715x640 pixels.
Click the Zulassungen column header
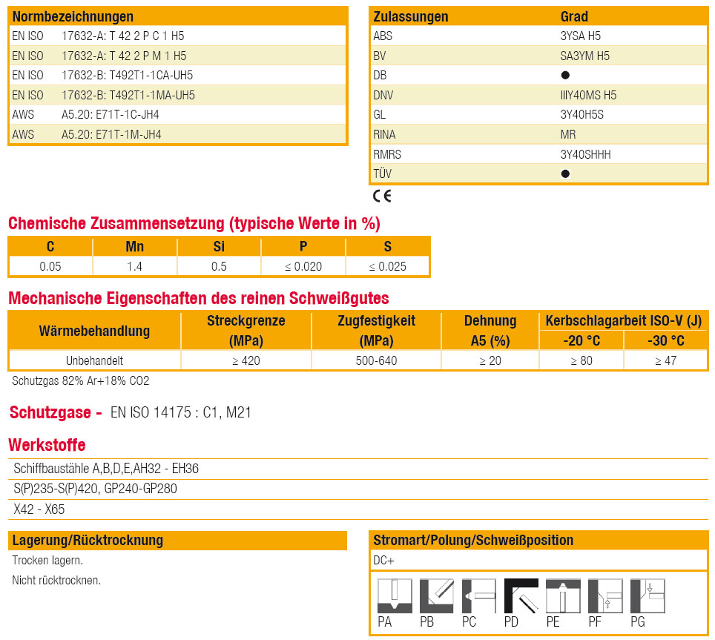(x=411, y=16)
